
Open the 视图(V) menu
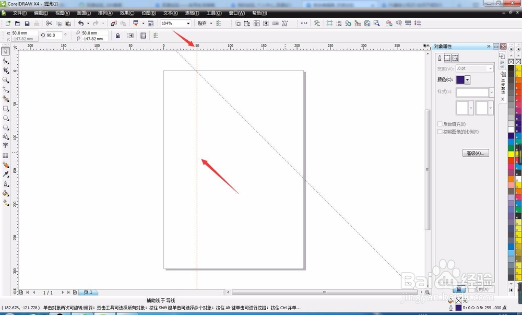tap(62, 13)
